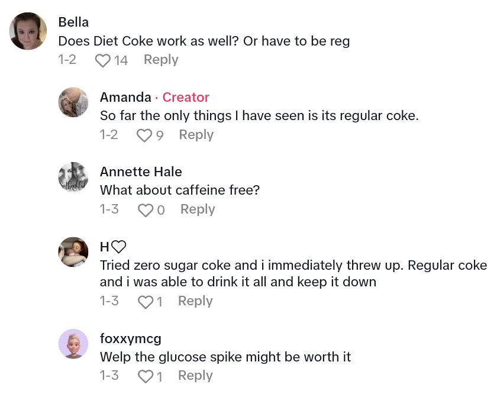Reply to foxxymcg's comment
The image size is (497, 394).
[195, 376]
